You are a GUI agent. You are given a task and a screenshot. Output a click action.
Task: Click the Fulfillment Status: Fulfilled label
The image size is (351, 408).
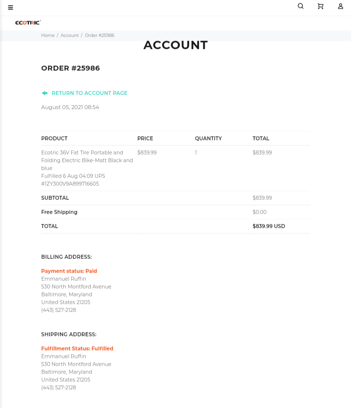[77, 349]
